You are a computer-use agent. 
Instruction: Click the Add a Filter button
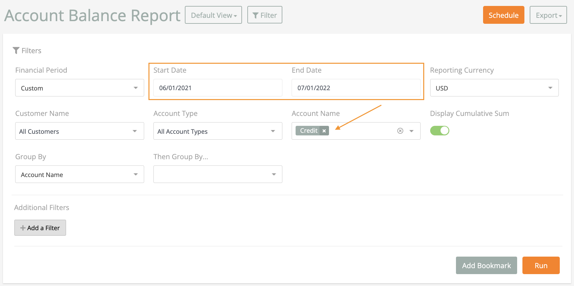(x=40, y=228)
